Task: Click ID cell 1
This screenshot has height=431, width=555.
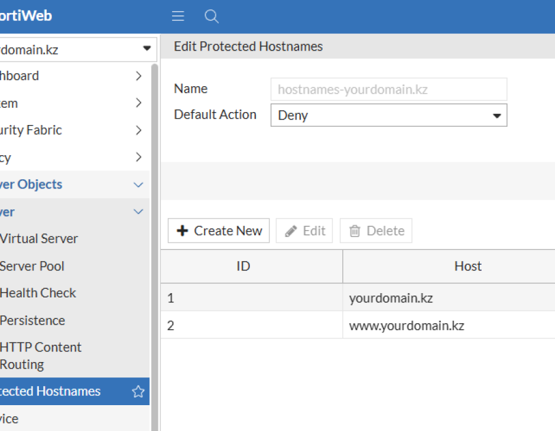Action: pos(252,297)
